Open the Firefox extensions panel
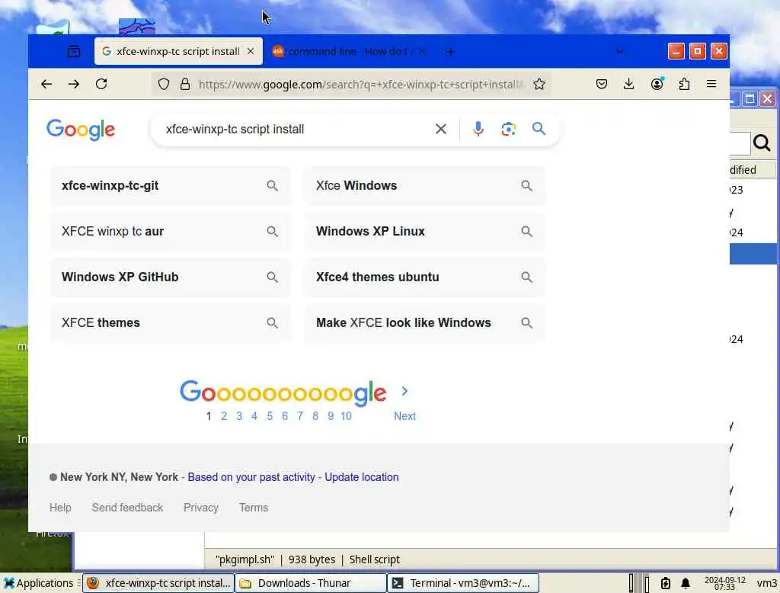The image size is (780, 593). point(685,84)
